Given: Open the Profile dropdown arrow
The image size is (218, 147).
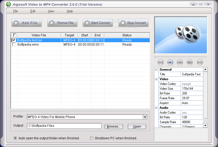Looking at the screenshot, I should tap(145, 117).
